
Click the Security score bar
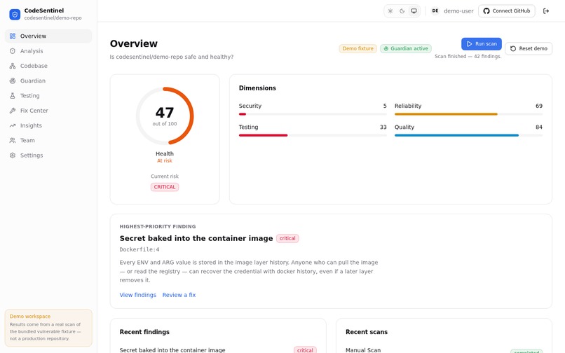(x=313, y=114)
